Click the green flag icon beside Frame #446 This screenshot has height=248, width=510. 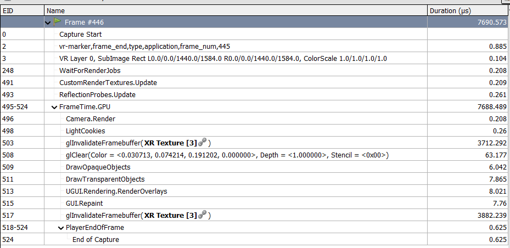58,22
